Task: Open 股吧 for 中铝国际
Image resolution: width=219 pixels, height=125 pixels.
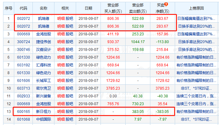Action: click(70, 119)
